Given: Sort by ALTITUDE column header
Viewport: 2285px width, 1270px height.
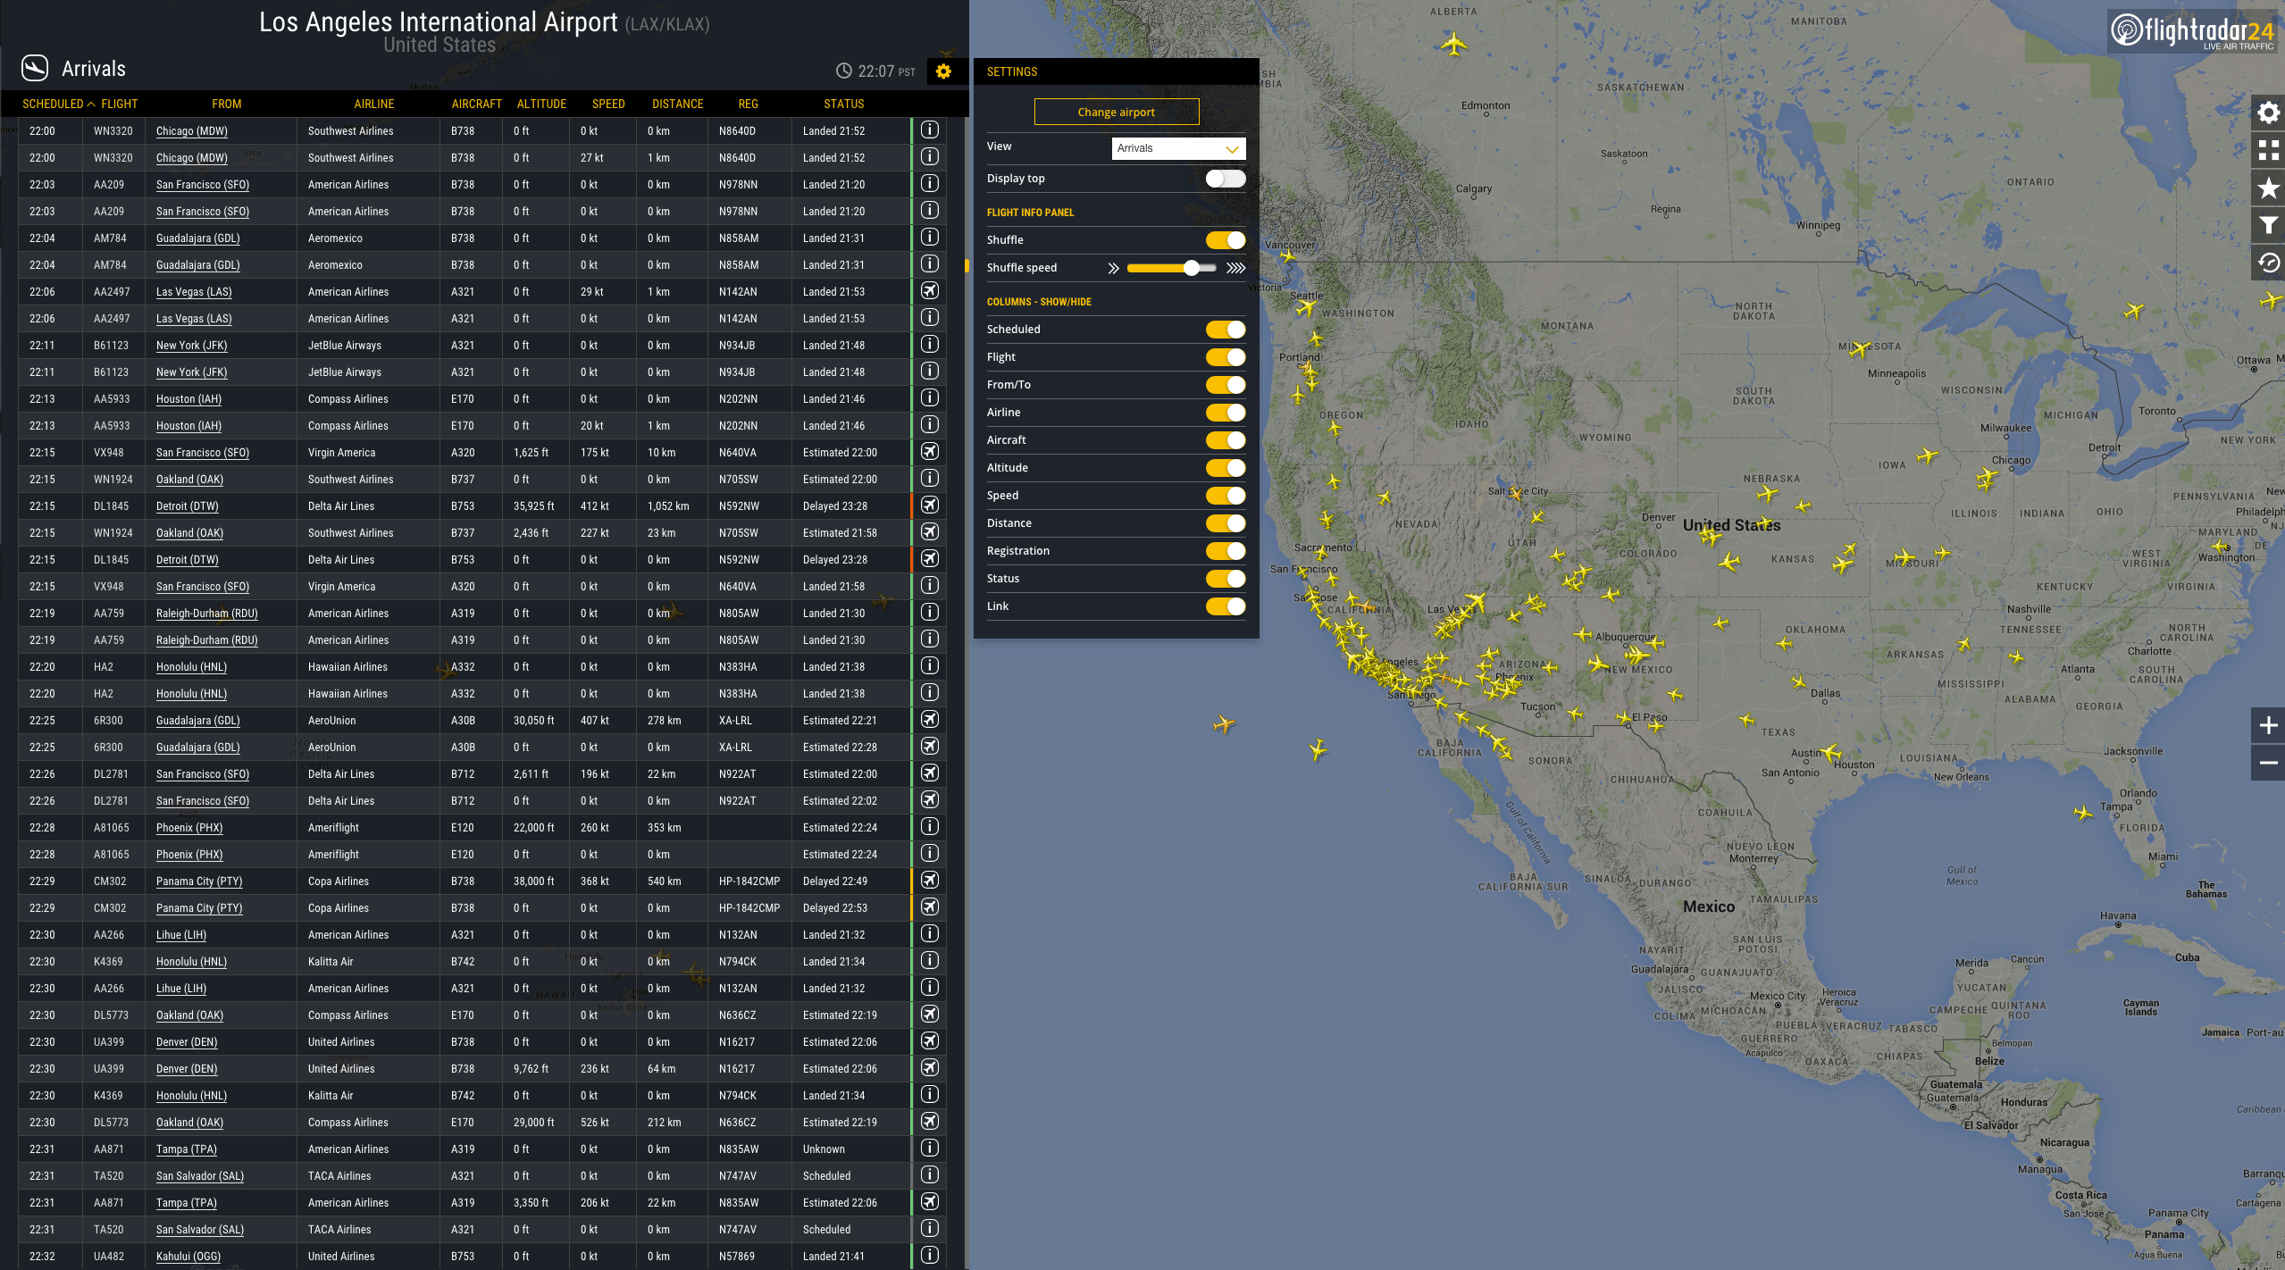Looking at the screenshot, I should [541, 104].
